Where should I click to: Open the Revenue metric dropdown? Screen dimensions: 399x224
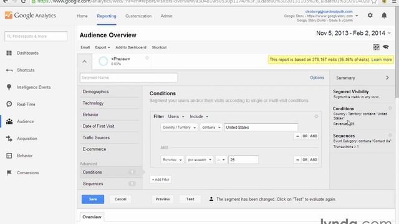(172, 160)
